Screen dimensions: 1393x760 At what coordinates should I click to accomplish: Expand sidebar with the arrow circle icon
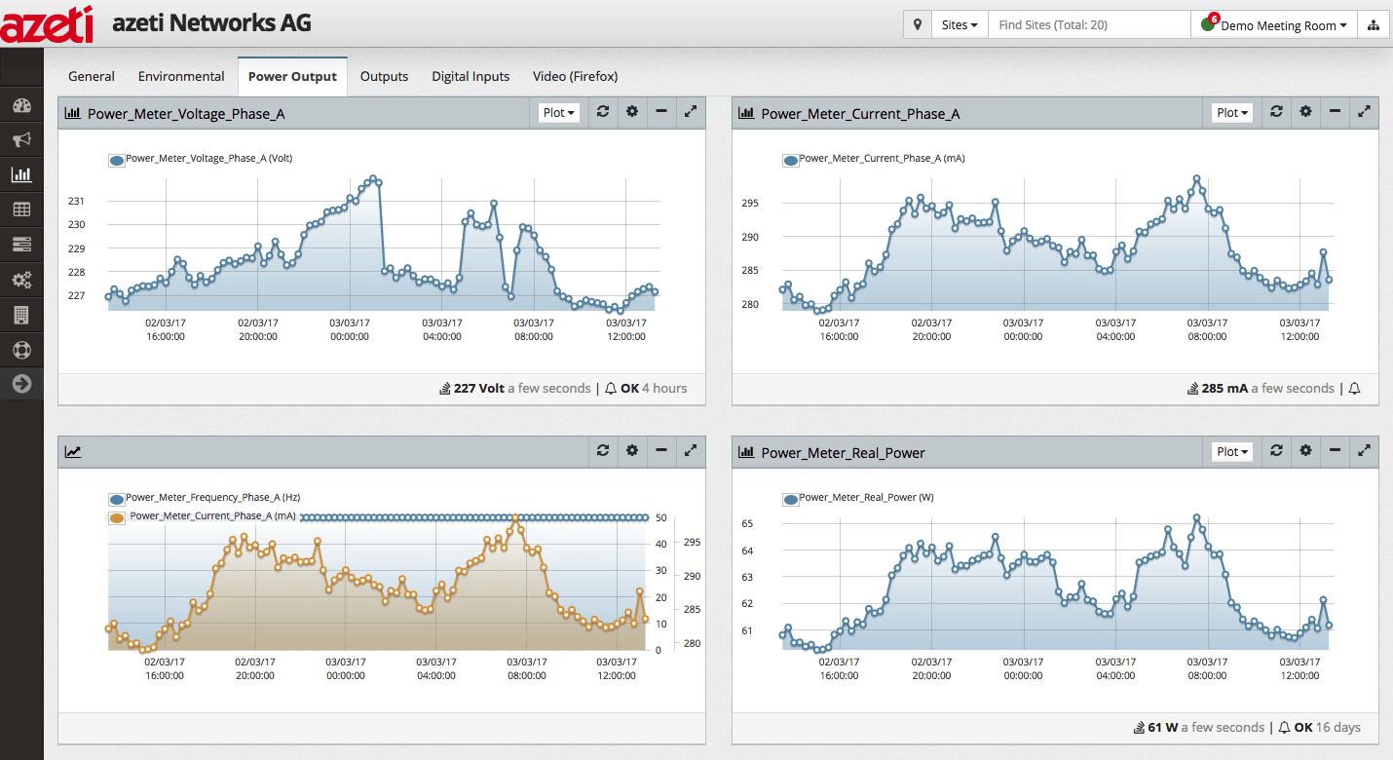coord(21,384)
